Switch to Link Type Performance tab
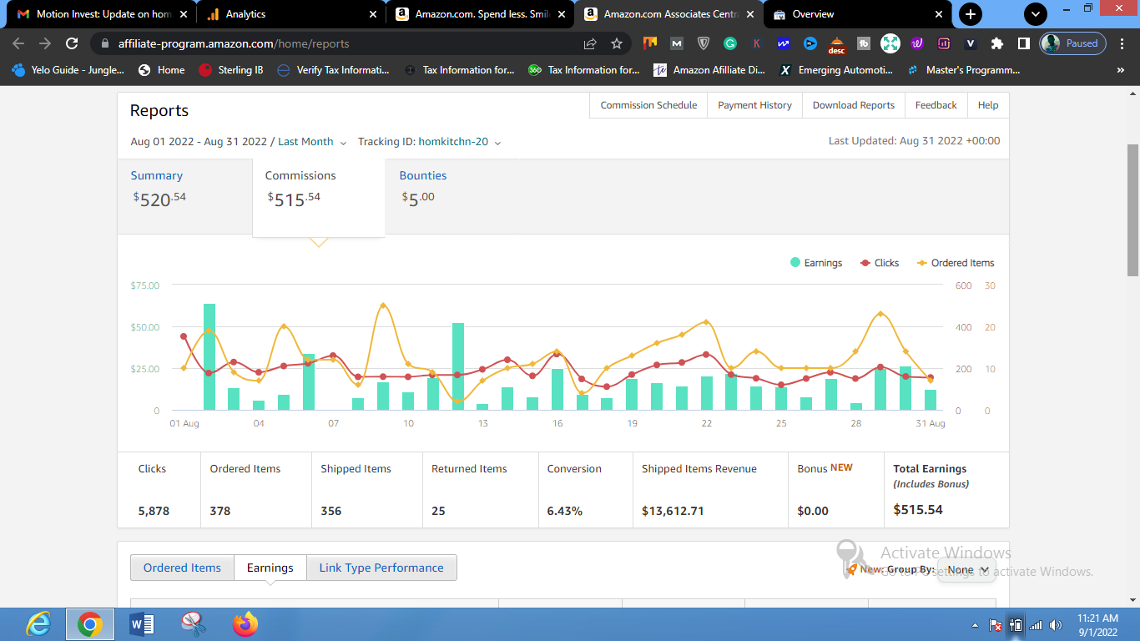 [381, 568]
